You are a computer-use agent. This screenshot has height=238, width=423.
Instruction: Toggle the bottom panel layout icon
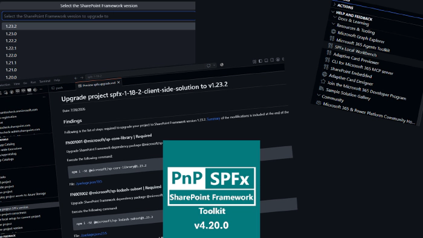(x=266, y=60)
